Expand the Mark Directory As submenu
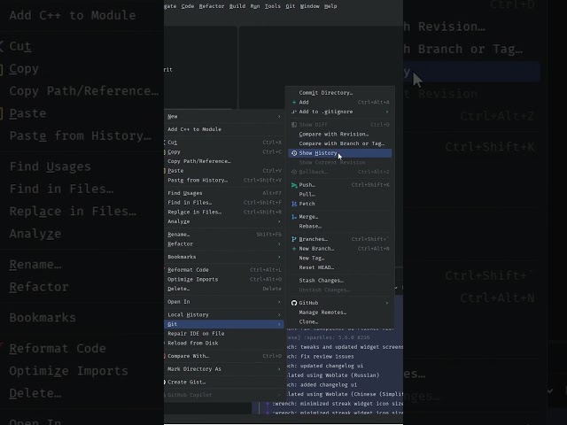This screenshot has height=425, width=567. pos(279,369)
